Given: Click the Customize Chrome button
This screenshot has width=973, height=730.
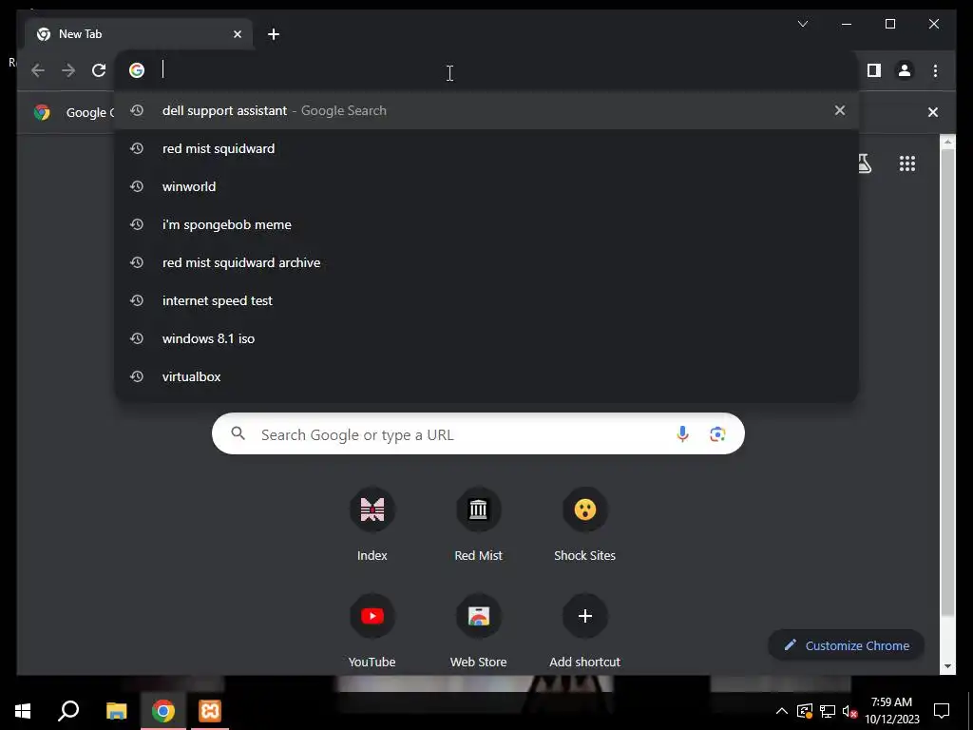Looking at the screenshot, I should tap(847, 645).
